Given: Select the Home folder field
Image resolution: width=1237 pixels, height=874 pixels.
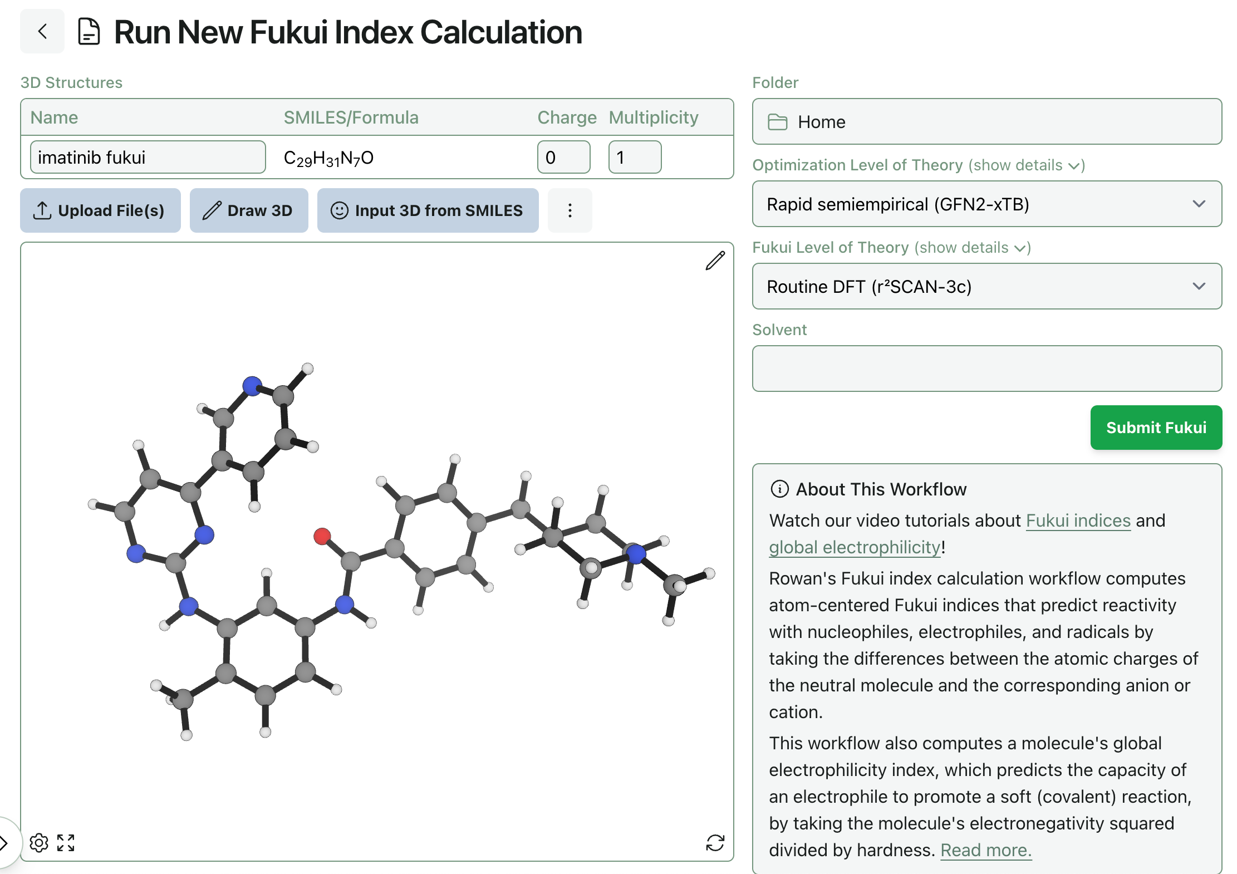Looking at the screenshot, I should pos(986,121).
